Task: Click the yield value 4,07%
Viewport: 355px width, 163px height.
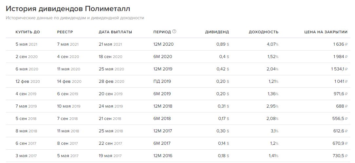Action: pos(272,44)
